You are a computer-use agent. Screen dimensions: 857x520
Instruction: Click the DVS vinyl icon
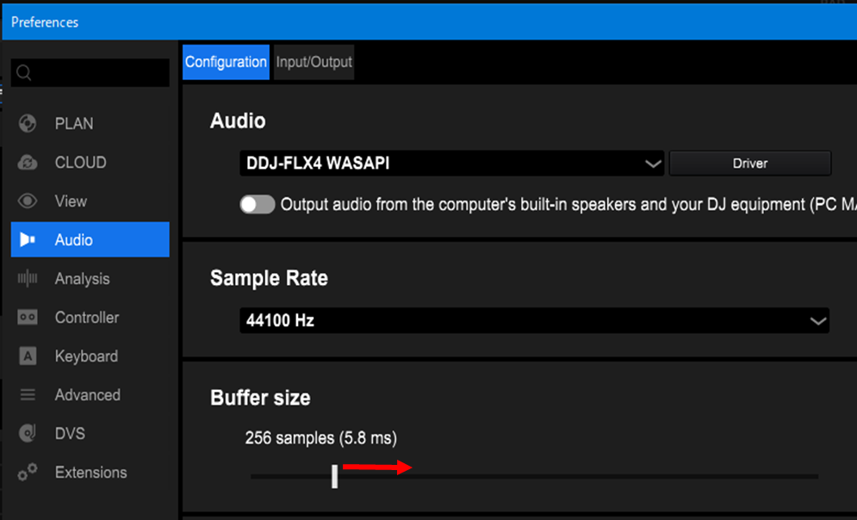coord(28,434)
